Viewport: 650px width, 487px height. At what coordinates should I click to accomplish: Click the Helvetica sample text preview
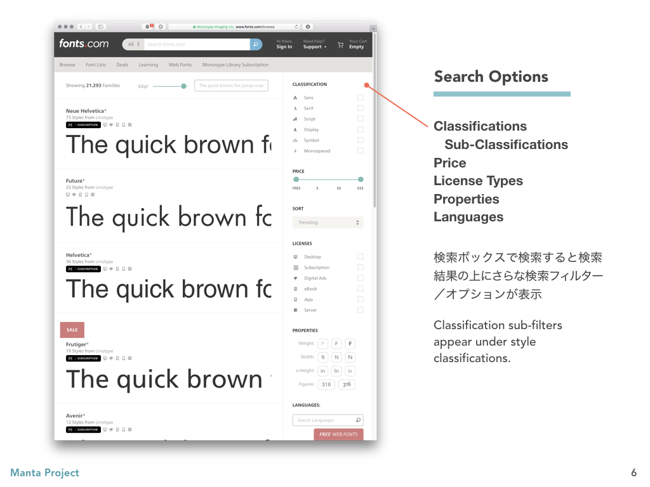[169, 289]
